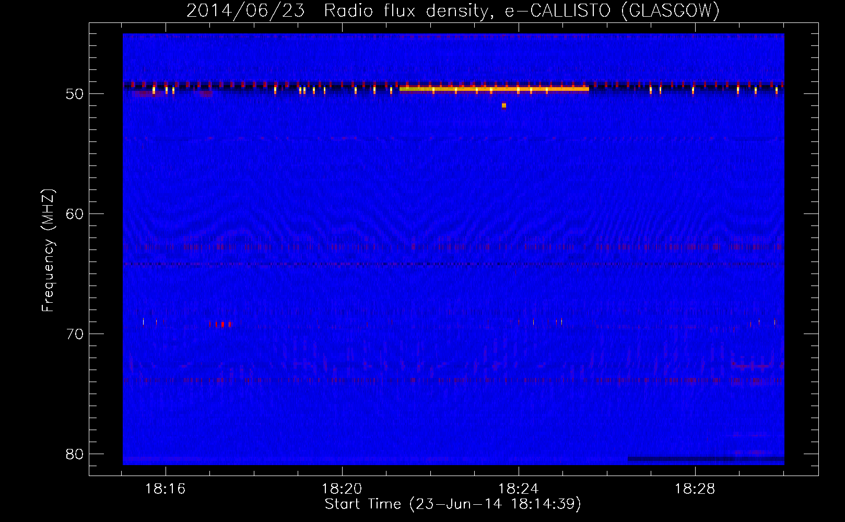Image resolution: width=845 pixels, height=522 pixels.
Task: Click the red burst cluster near 69 MHz
Action: click(x=220, y=324)
